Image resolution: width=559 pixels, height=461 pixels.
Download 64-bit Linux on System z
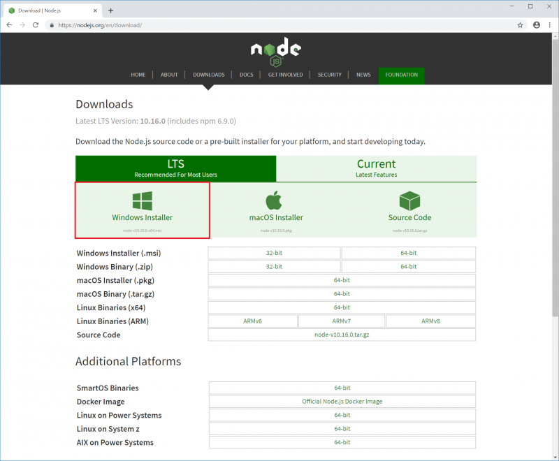342,429
